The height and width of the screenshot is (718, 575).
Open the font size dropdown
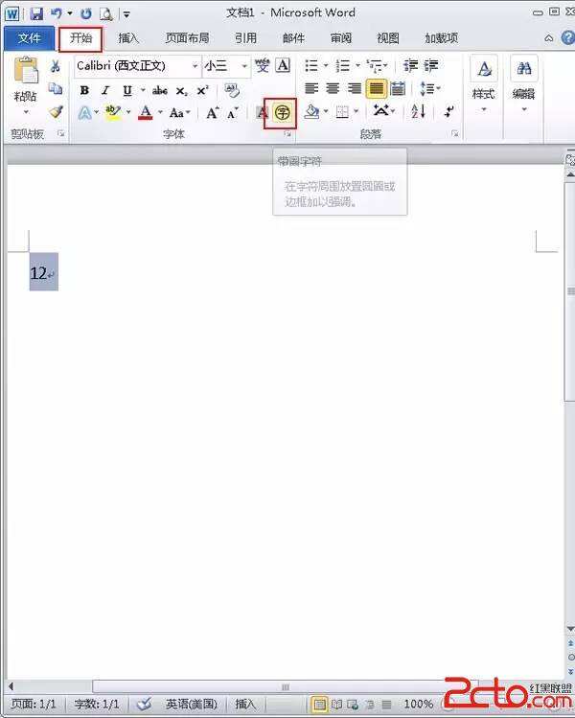pos(244,66)
